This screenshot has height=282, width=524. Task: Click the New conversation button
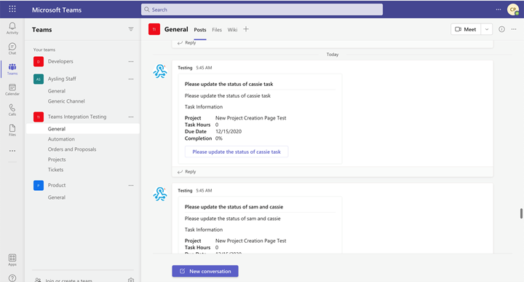[x=205, y=271]
